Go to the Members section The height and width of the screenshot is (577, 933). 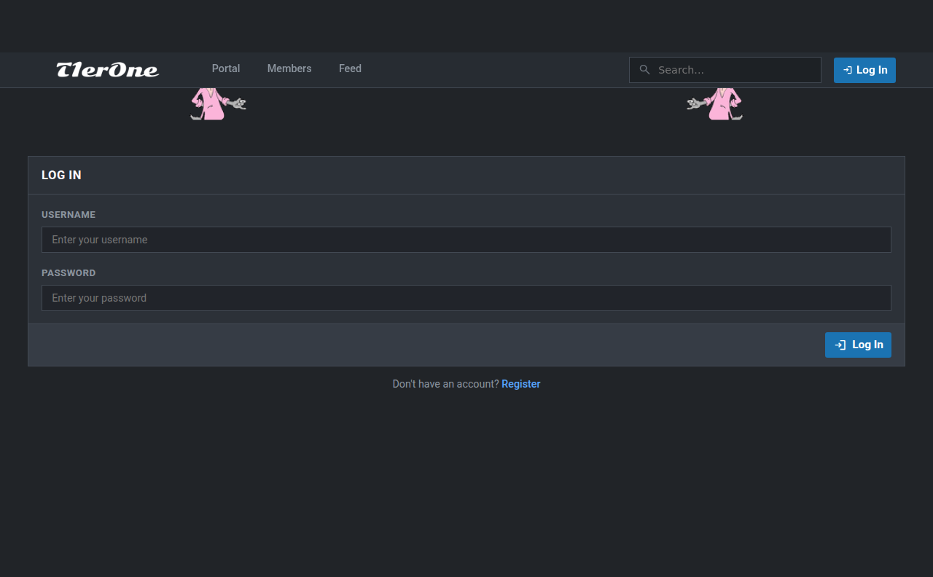289,68
